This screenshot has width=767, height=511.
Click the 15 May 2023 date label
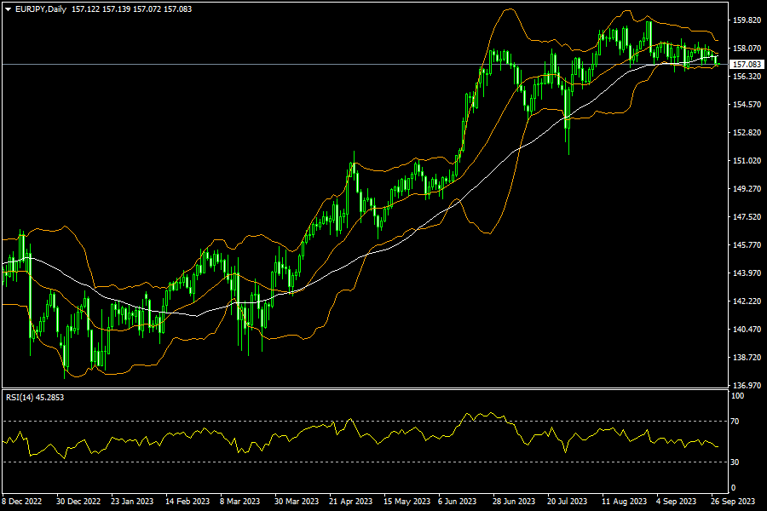pos(407,502)
